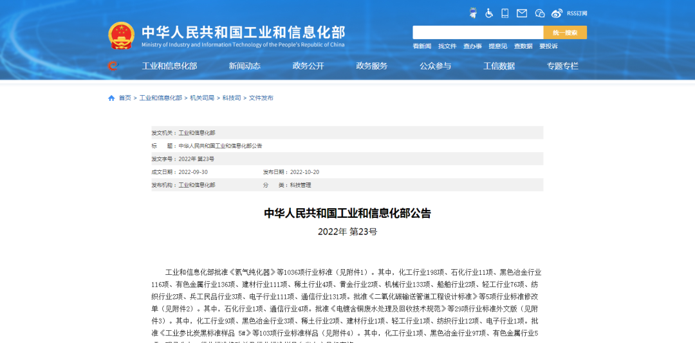Screen dimensions: 695x343
Task: Open the 查数据 quick link
Action: tap(523, 46)
